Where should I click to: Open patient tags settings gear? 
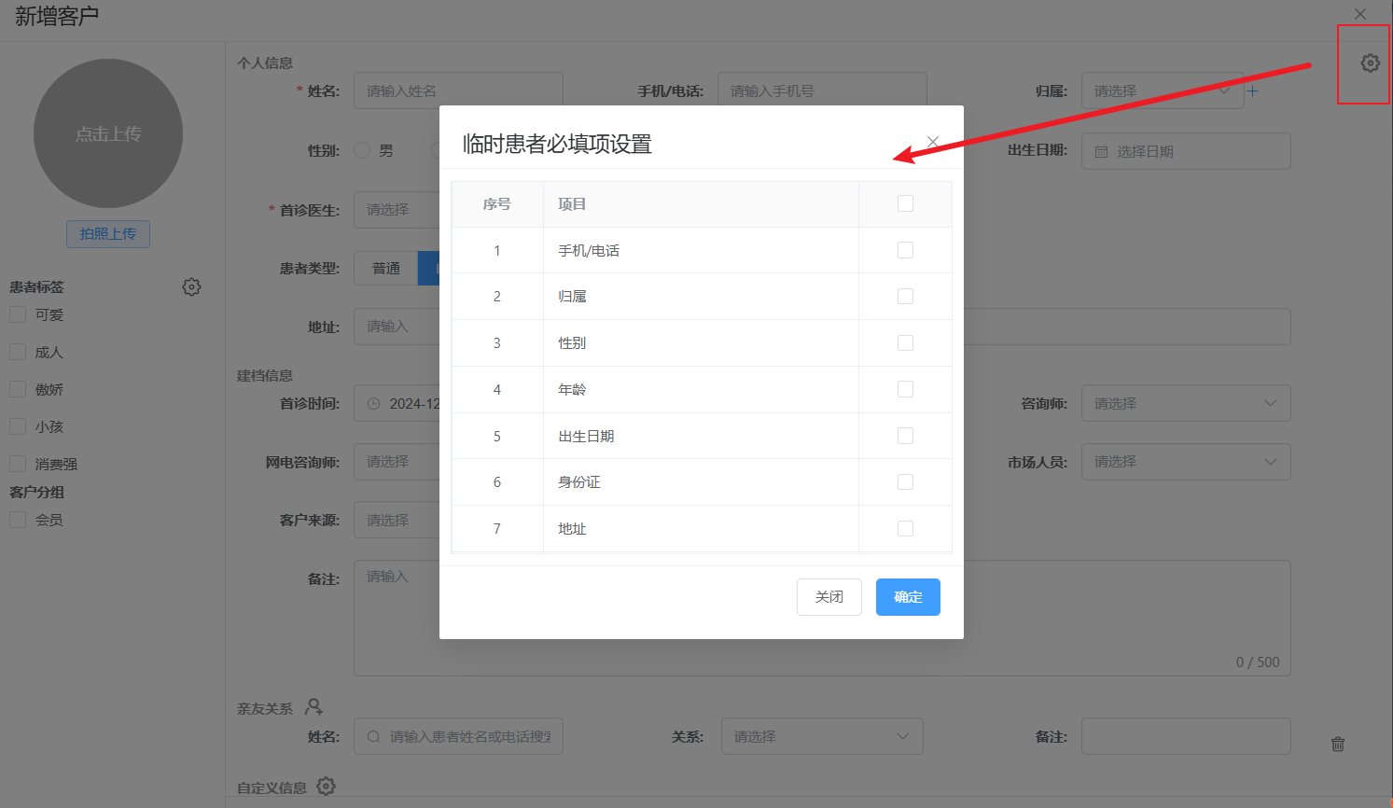tap(191, 287)
